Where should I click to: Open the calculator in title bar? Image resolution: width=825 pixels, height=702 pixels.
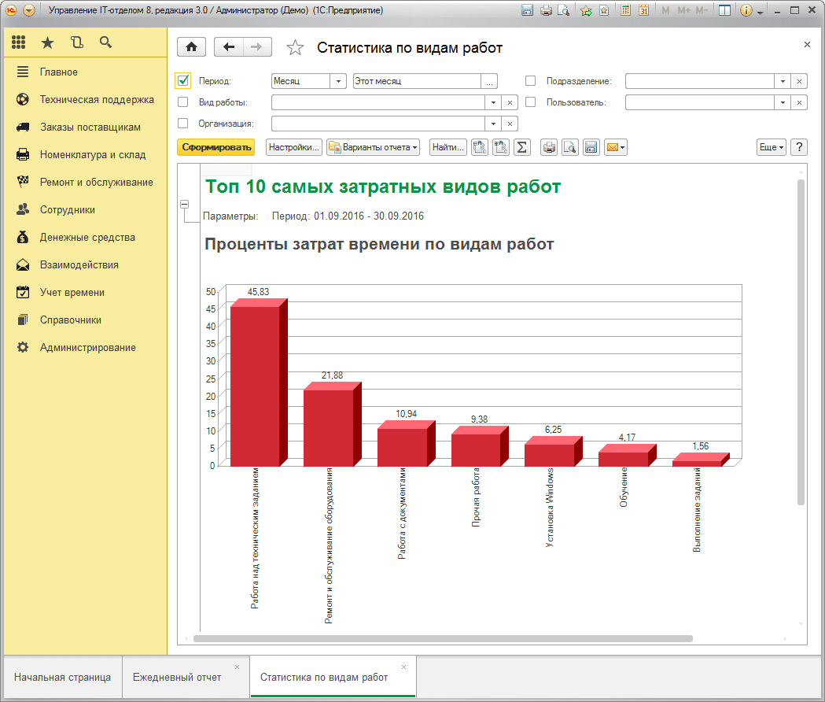626,11
